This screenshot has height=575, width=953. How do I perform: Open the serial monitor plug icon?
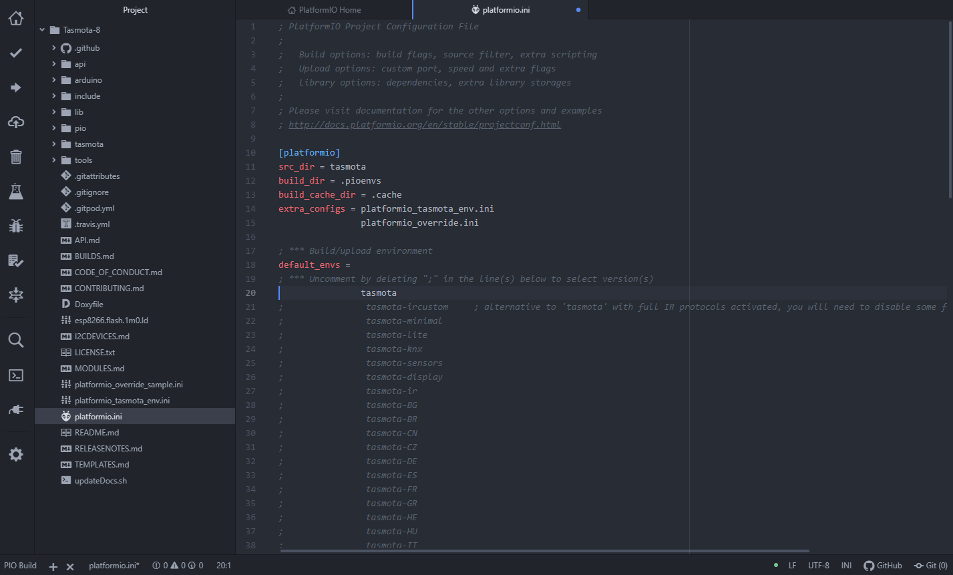click(16, 409)
